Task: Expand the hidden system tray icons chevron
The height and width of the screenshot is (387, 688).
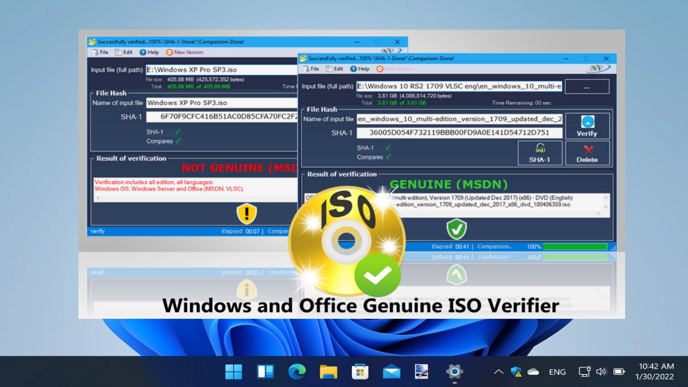Action: [499, 371]
